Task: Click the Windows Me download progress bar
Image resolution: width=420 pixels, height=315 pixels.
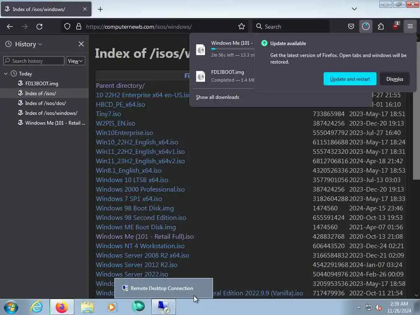Action: [233, 49]
